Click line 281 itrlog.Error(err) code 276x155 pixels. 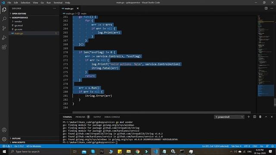(98, 96)
